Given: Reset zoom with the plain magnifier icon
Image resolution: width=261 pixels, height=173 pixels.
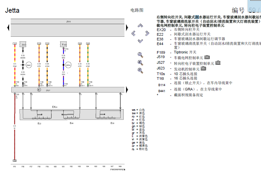Looking at the screenshot, I should [140, 55].
